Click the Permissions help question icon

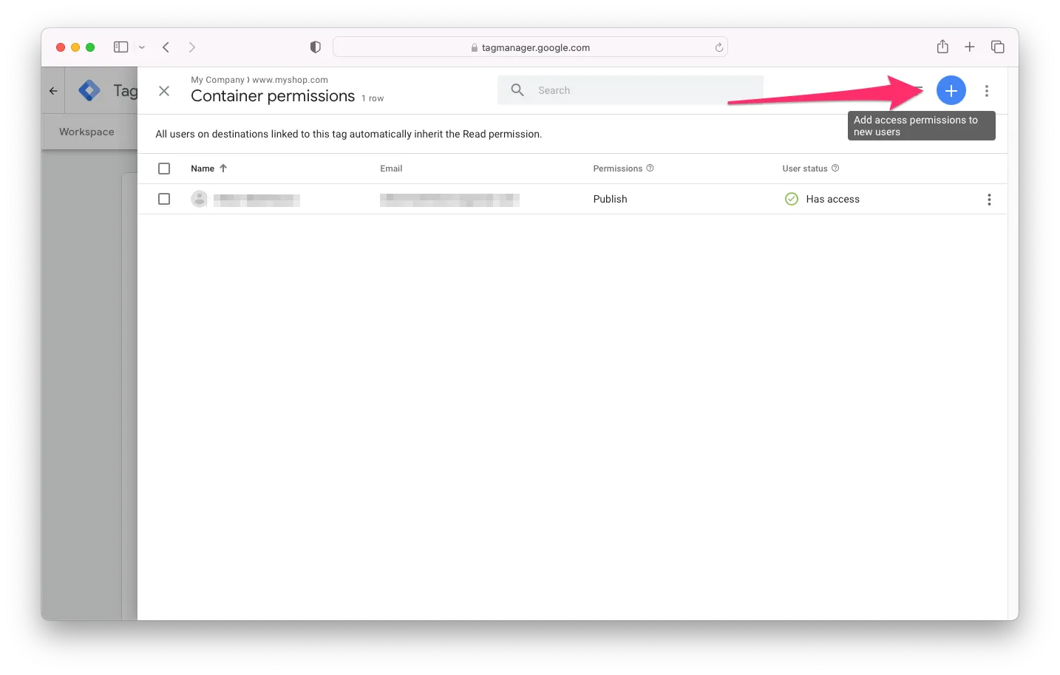(650, 169)
